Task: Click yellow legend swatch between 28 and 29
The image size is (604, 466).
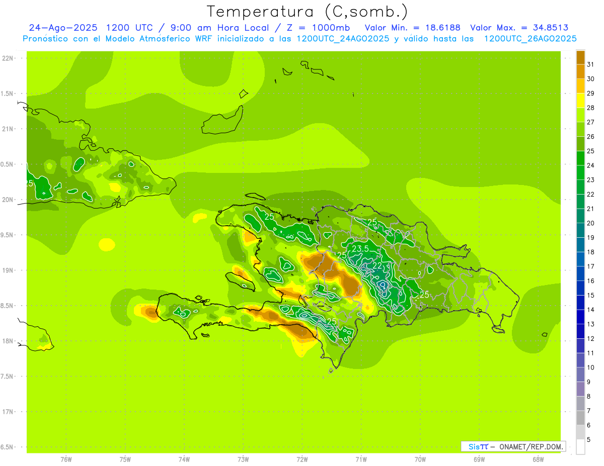Action: pos(580,101)
